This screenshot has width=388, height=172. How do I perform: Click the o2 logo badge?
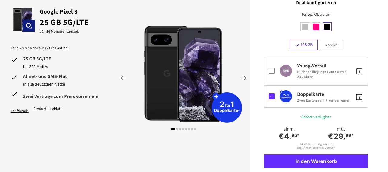[x=29, y=26]
